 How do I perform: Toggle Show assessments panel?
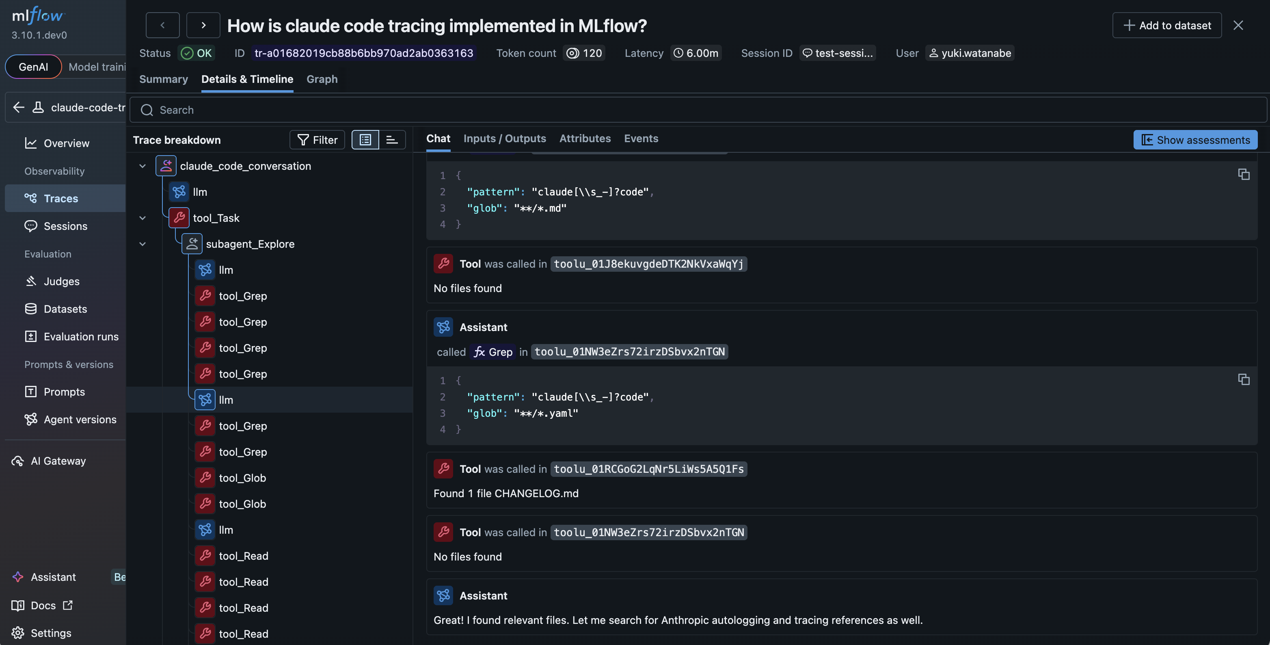point(1195,140)
